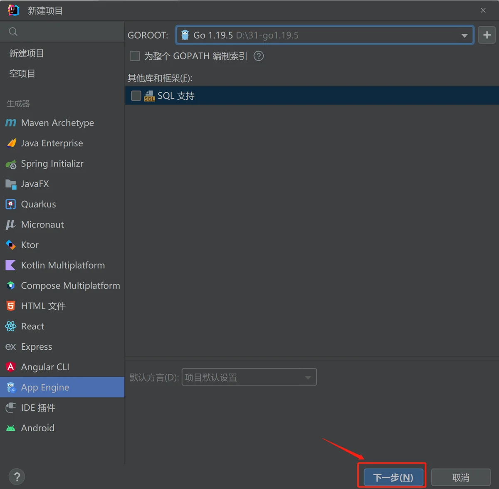Screen dimensions: 499x489
Task: Click the Android robot icon
Action: click(11, 428)
